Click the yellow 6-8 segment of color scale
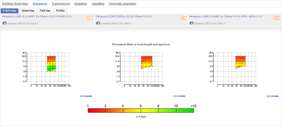 tap(150, 110)
